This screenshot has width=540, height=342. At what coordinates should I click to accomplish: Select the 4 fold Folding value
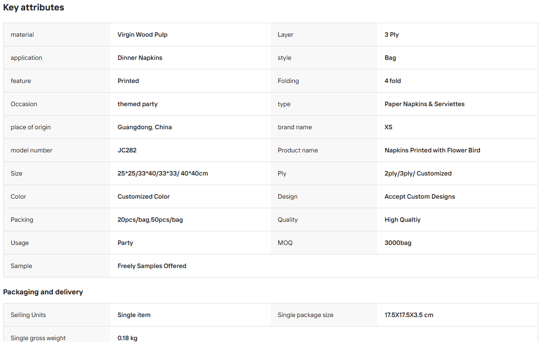pos(392,81)
